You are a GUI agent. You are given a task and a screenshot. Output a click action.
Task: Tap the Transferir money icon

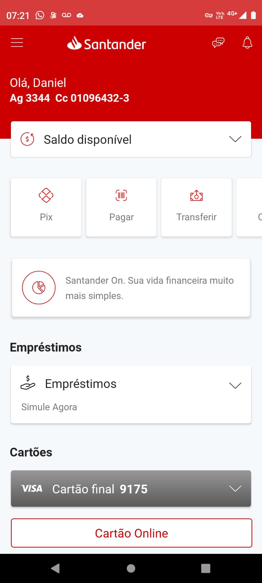point(196,195)
